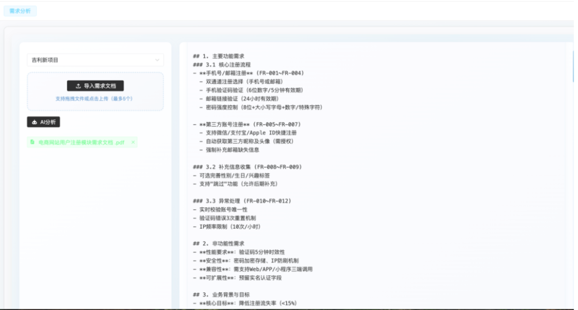
Task: Click the 导入需求文档 import button
Action: (94, 87)
